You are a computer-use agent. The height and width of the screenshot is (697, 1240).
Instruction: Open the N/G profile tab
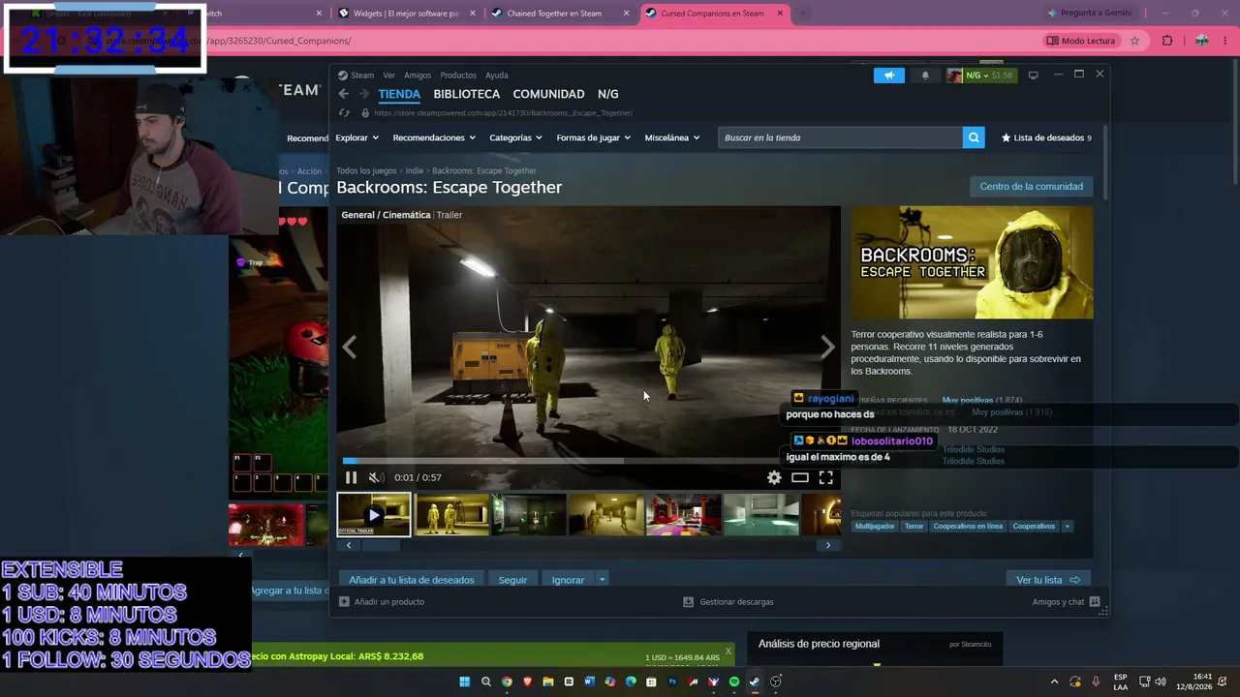tap(608, 94)
